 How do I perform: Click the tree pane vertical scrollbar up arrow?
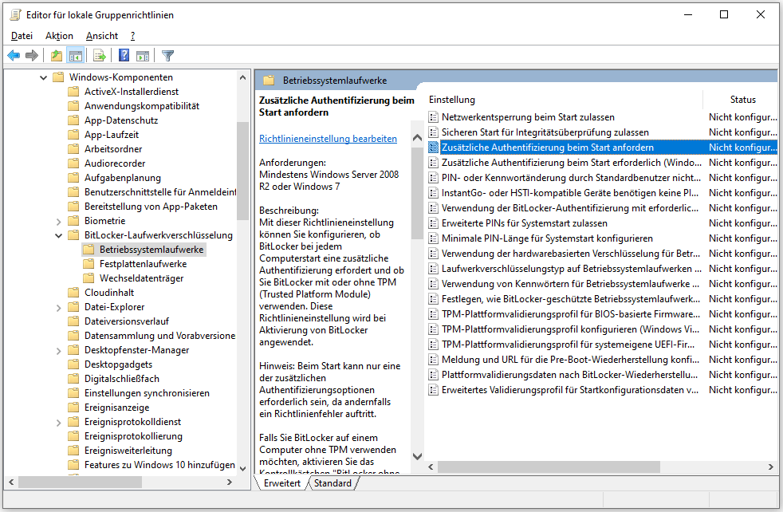242,77
